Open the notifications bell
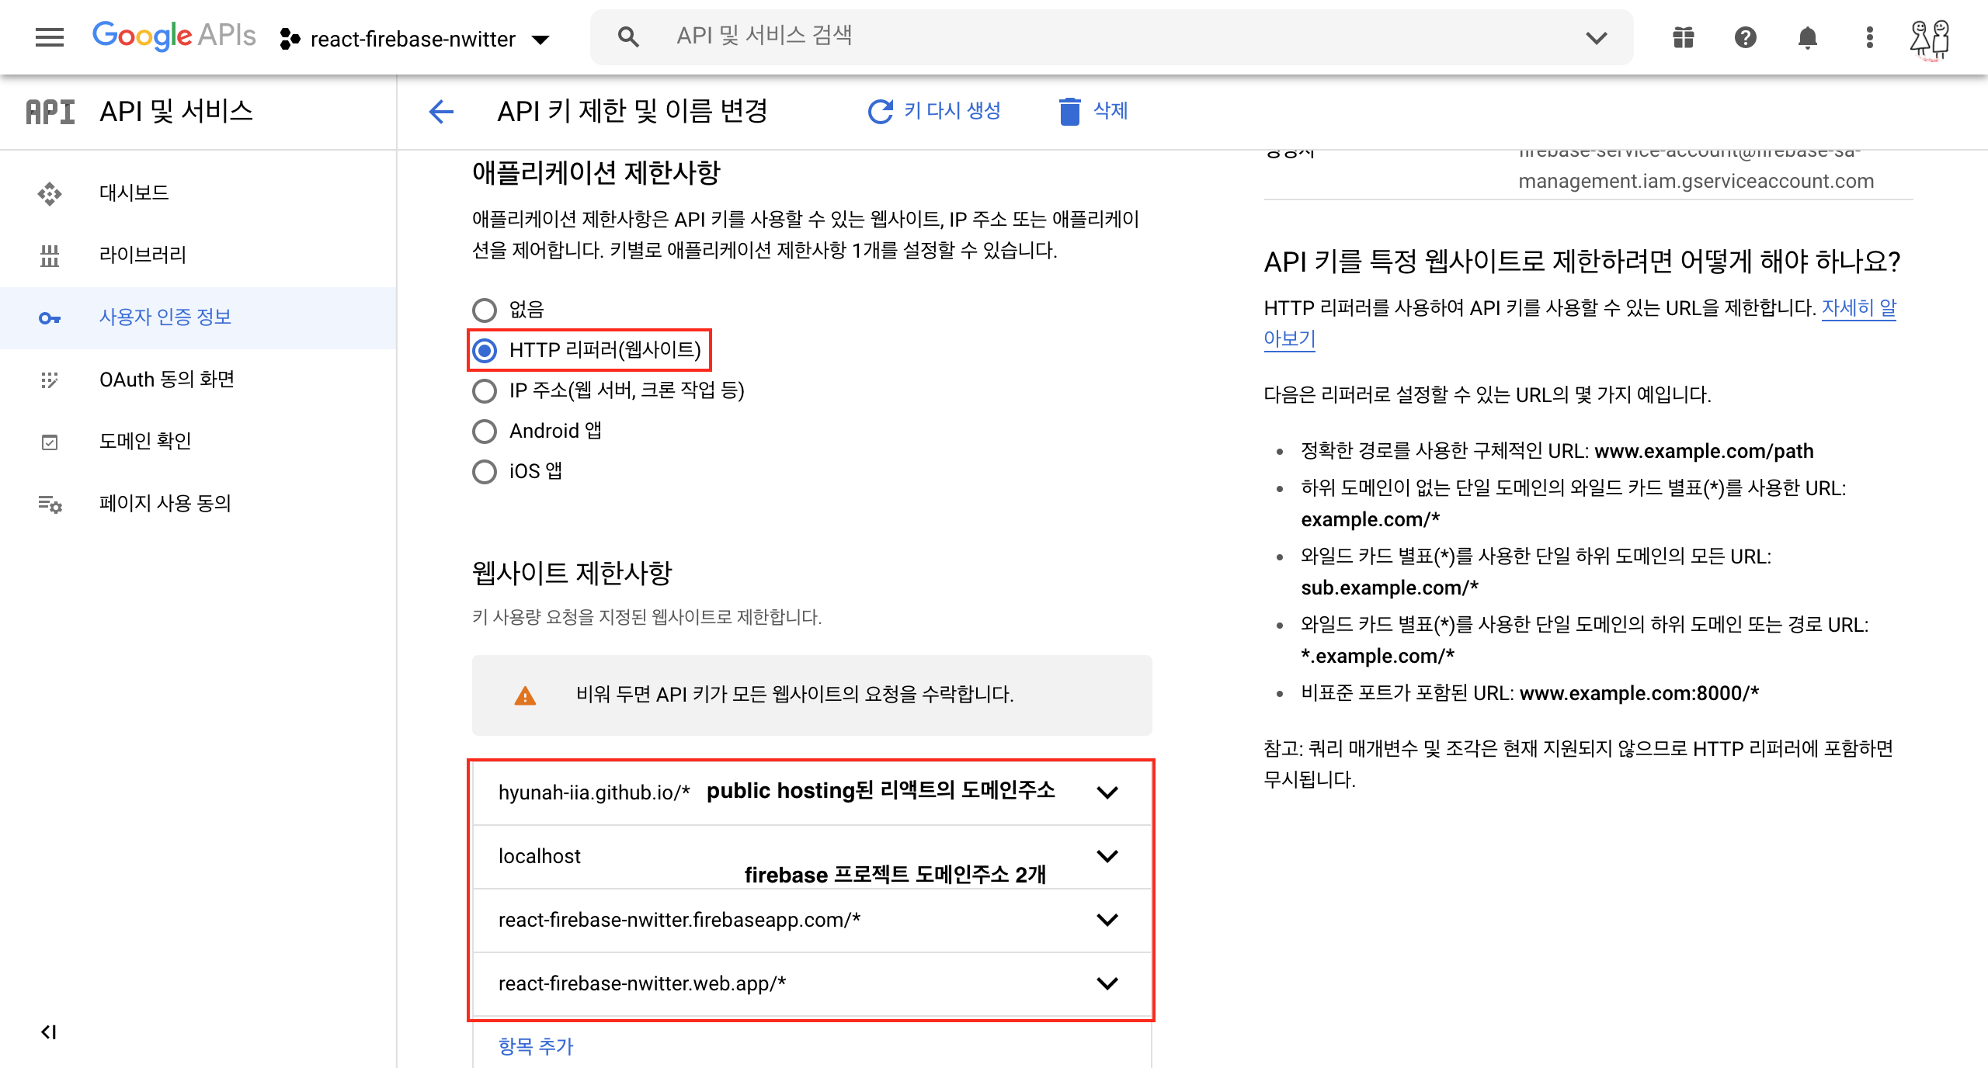 click(x=1807, y=37)
